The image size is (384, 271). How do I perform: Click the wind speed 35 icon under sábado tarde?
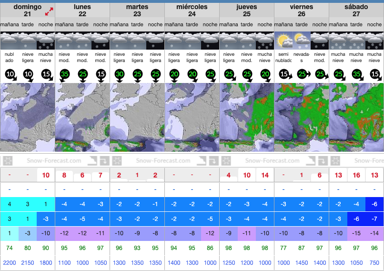(x=356, y=74)
